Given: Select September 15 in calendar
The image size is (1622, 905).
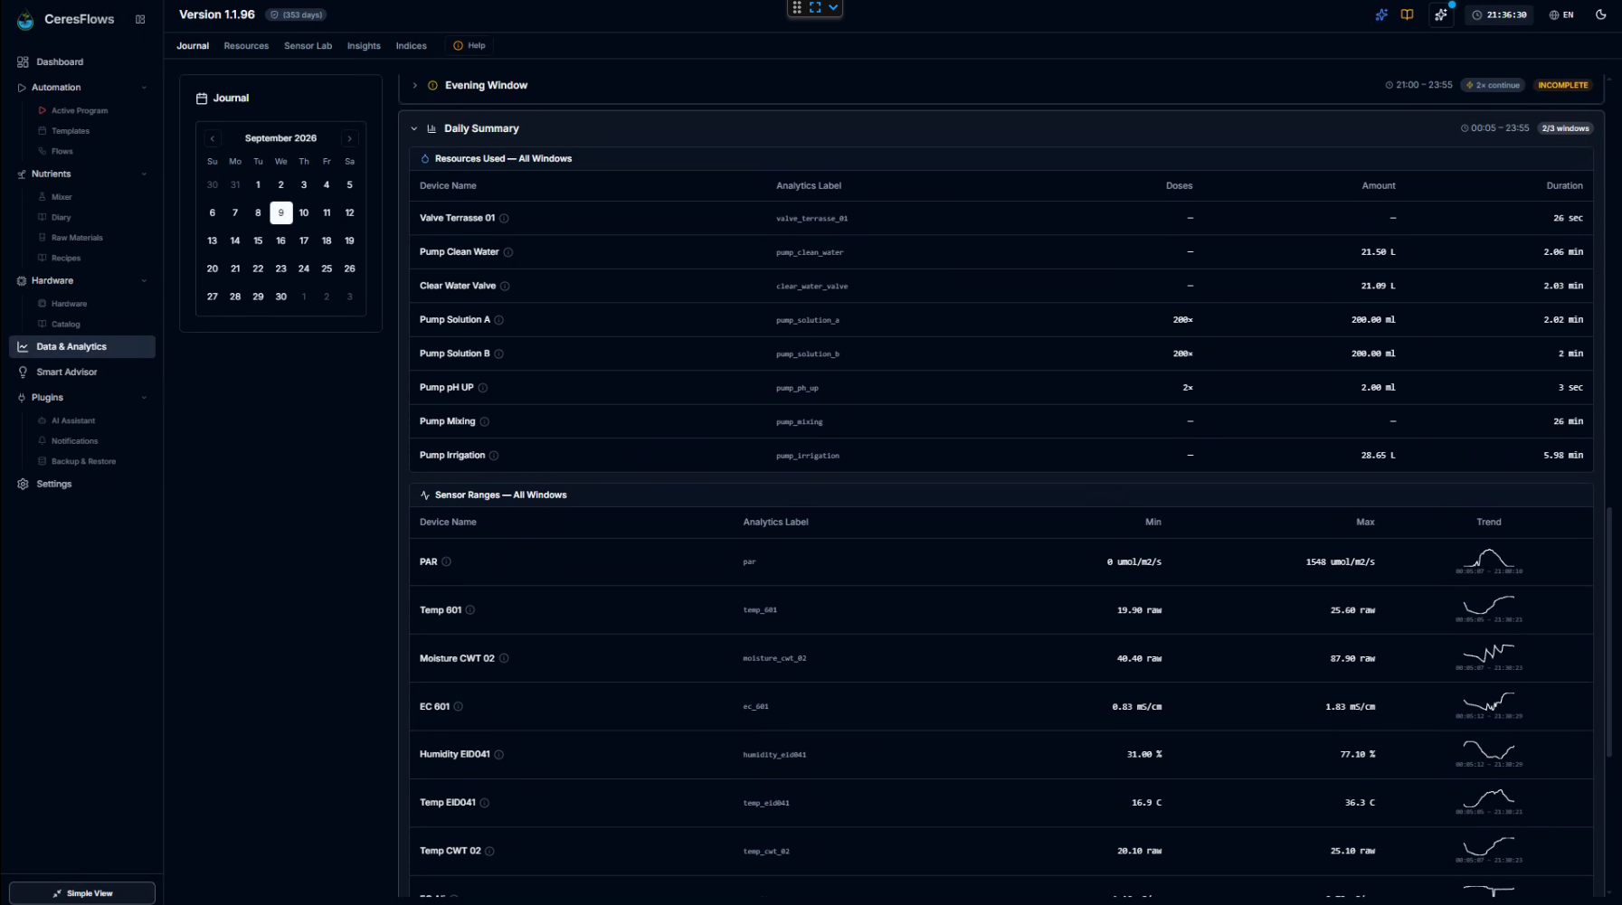Looking at the screenshot, I should (258, 240).
